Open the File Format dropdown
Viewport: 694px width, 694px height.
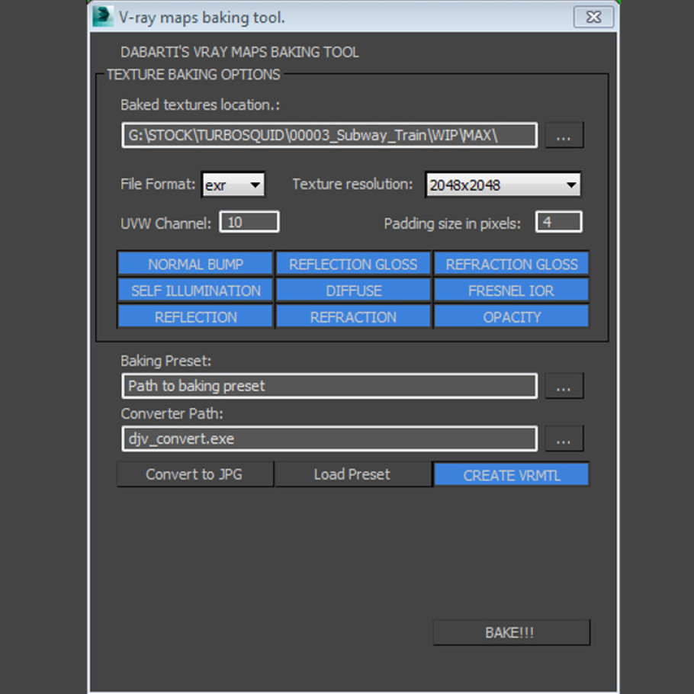(x=233, y=185)
